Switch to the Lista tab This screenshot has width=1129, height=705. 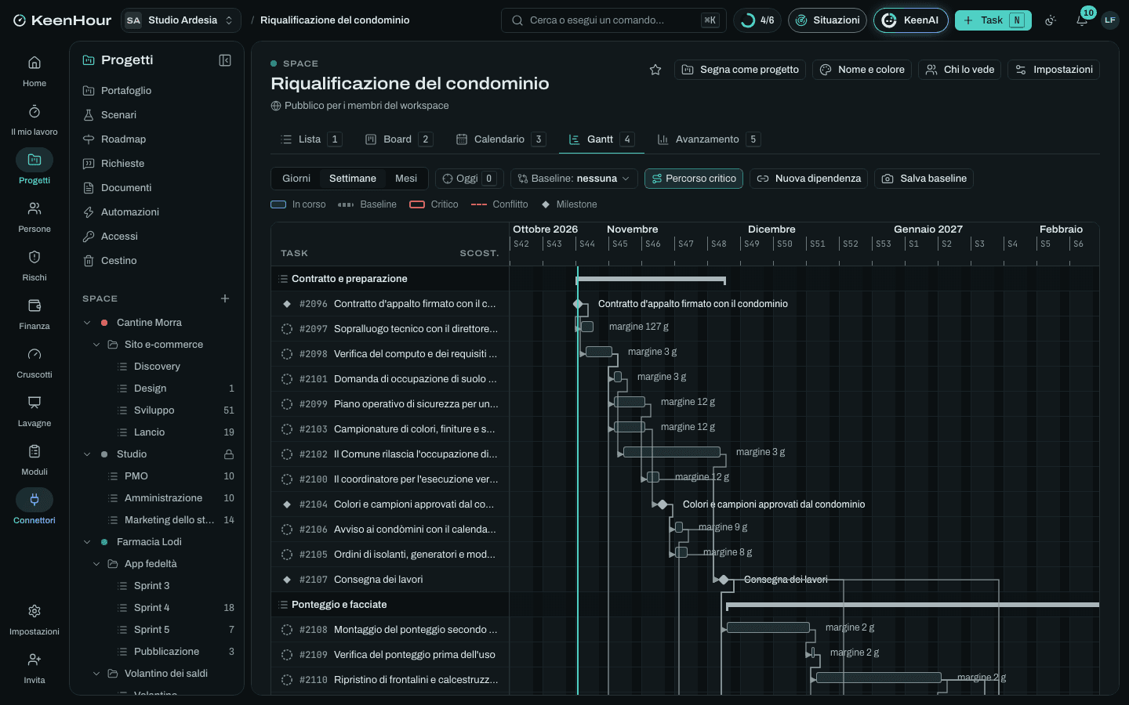pos(310,139)
